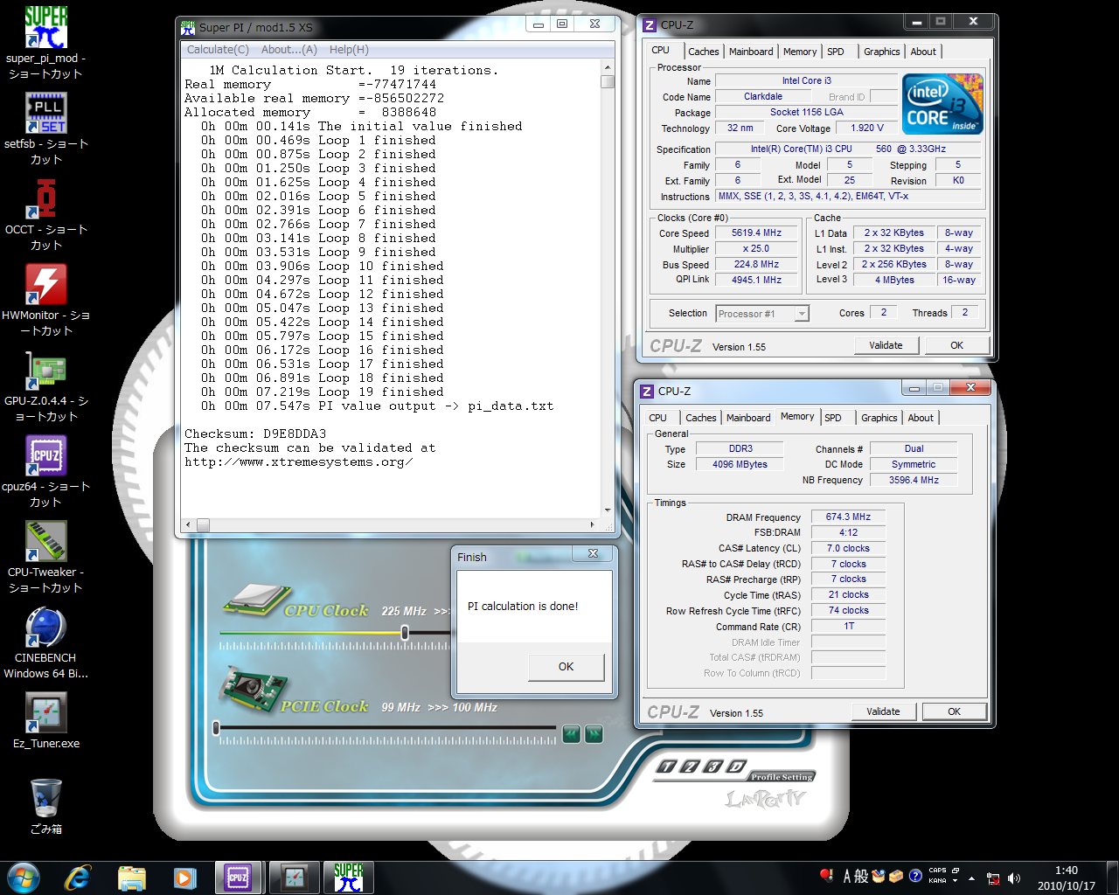Screen dimensions: 1119x895
Task: Change the IME conversion mode 般
Action: 861,876
